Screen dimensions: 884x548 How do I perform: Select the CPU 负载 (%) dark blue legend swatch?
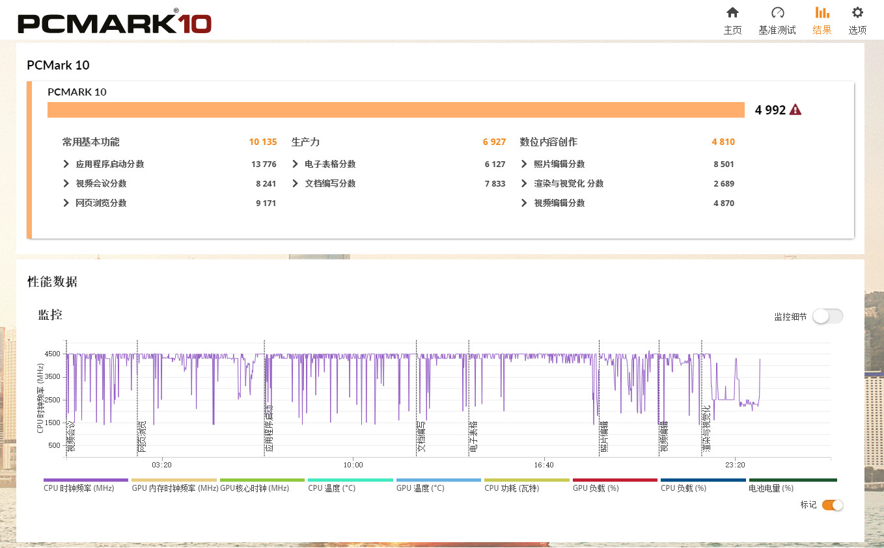point(704,480)
